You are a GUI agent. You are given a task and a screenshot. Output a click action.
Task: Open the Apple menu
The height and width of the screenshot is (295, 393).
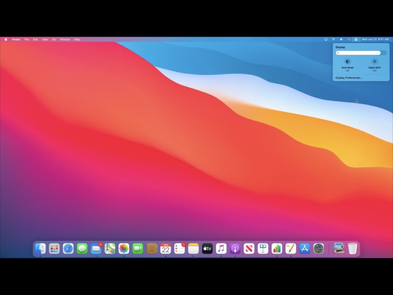(6, 39)
